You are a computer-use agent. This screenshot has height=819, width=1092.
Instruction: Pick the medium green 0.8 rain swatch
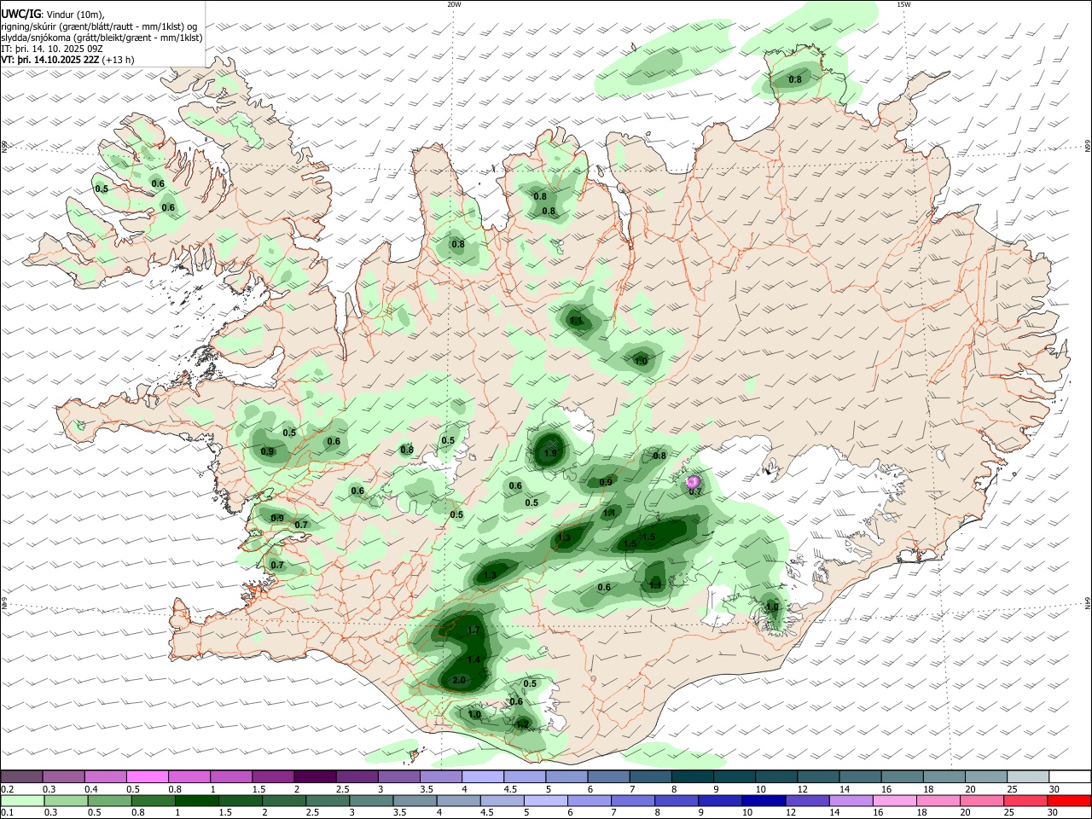152,801
